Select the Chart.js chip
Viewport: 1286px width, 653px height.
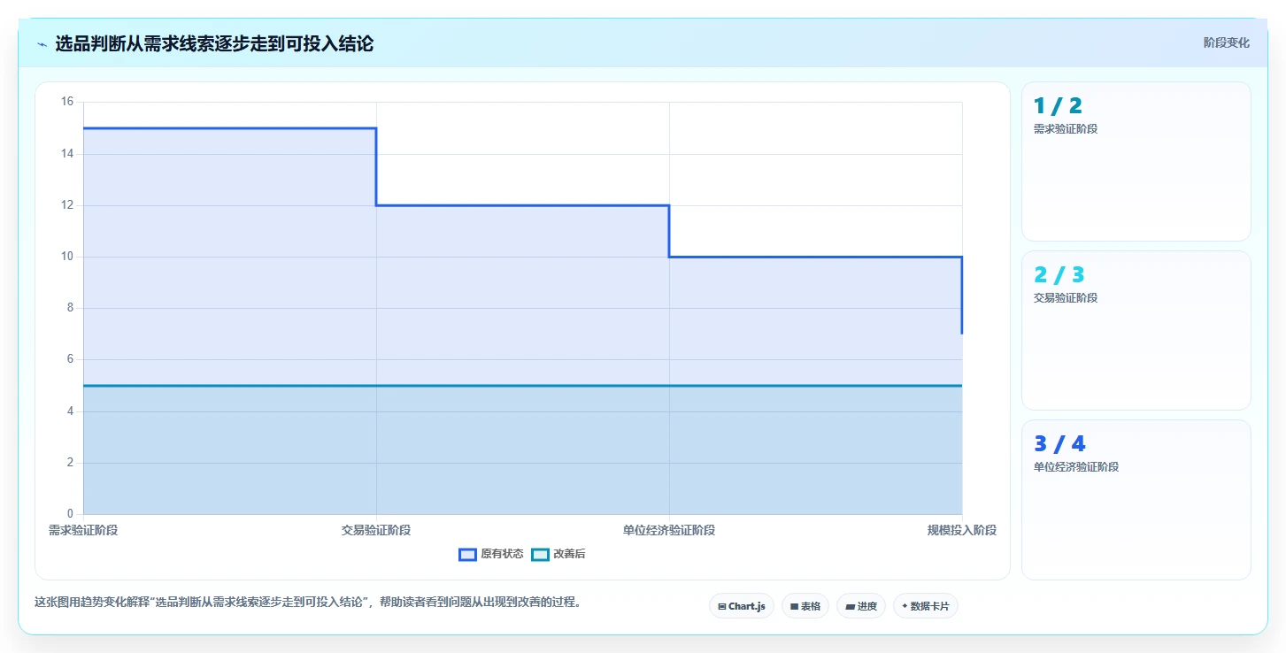pyautogui.click(x=741, y=606)
